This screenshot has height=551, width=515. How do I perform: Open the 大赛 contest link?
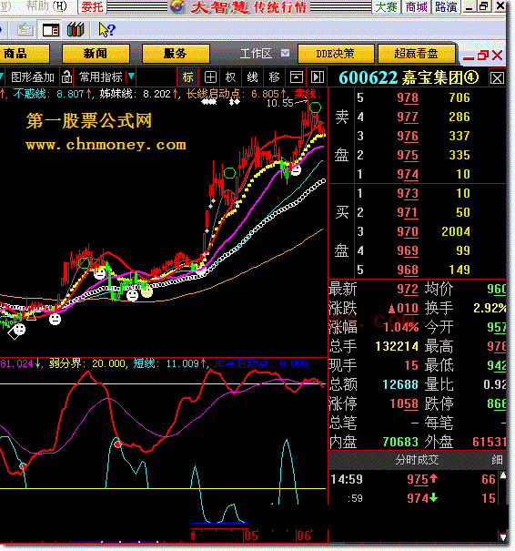click(x=386, y=6)
